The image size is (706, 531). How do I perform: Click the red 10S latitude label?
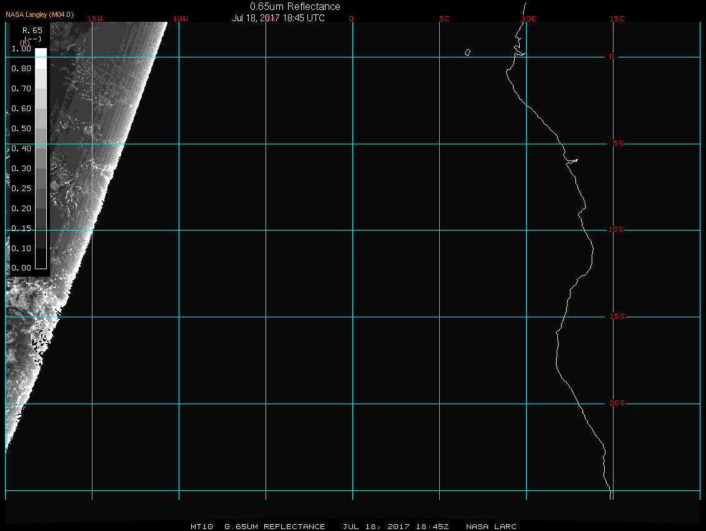tap(616, 230)
